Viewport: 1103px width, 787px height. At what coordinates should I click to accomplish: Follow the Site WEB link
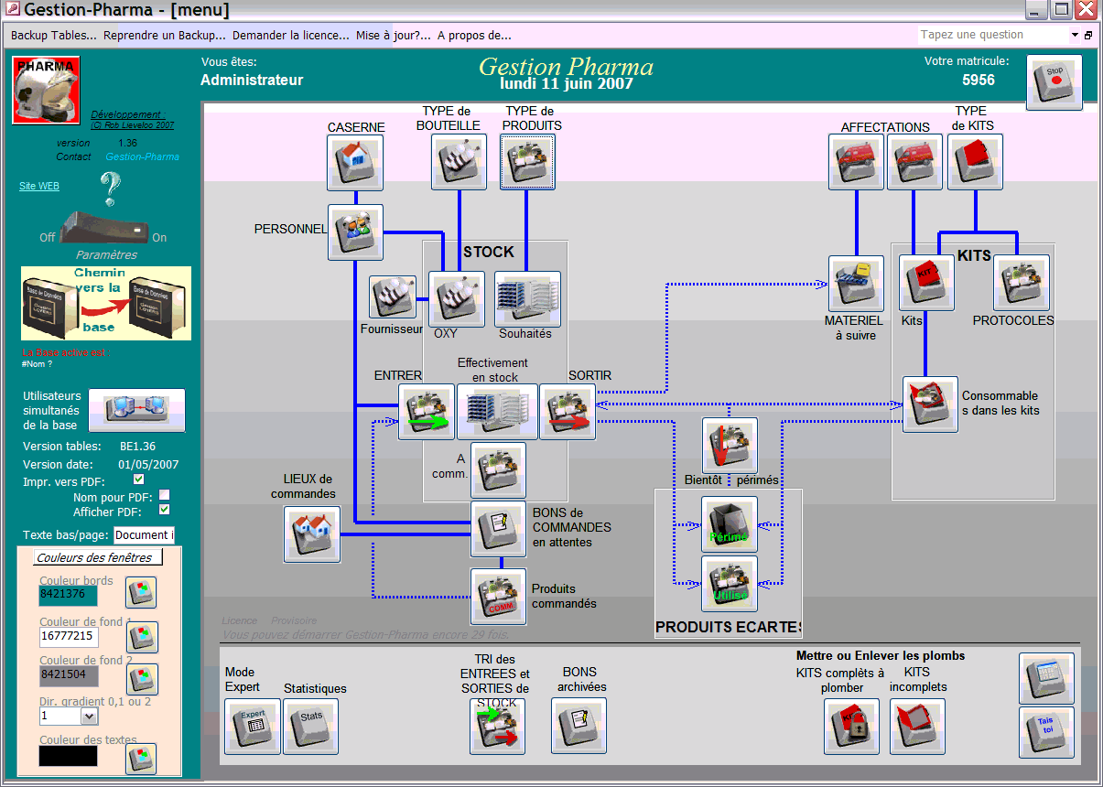click(39, 186)
